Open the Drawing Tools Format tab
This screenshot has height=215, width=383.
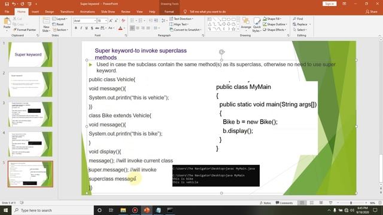click(169, 12)
